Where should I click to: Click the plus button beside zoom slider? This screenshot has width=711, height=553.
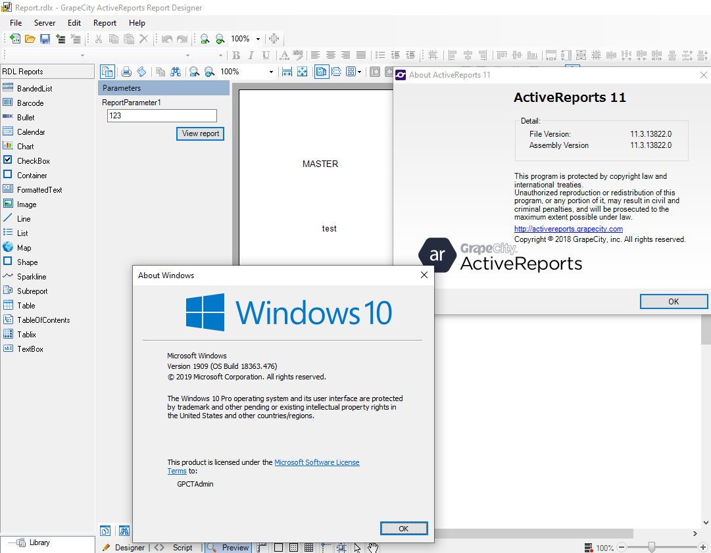tap(702, 548)
